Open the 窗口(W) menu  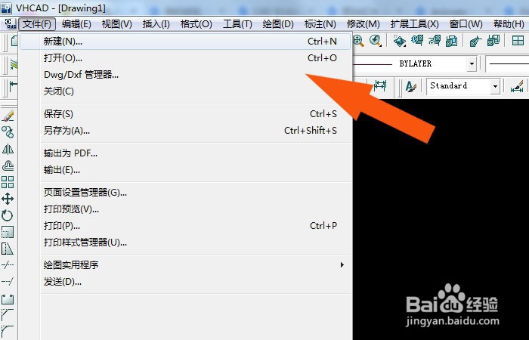click(x=466, y=24)
